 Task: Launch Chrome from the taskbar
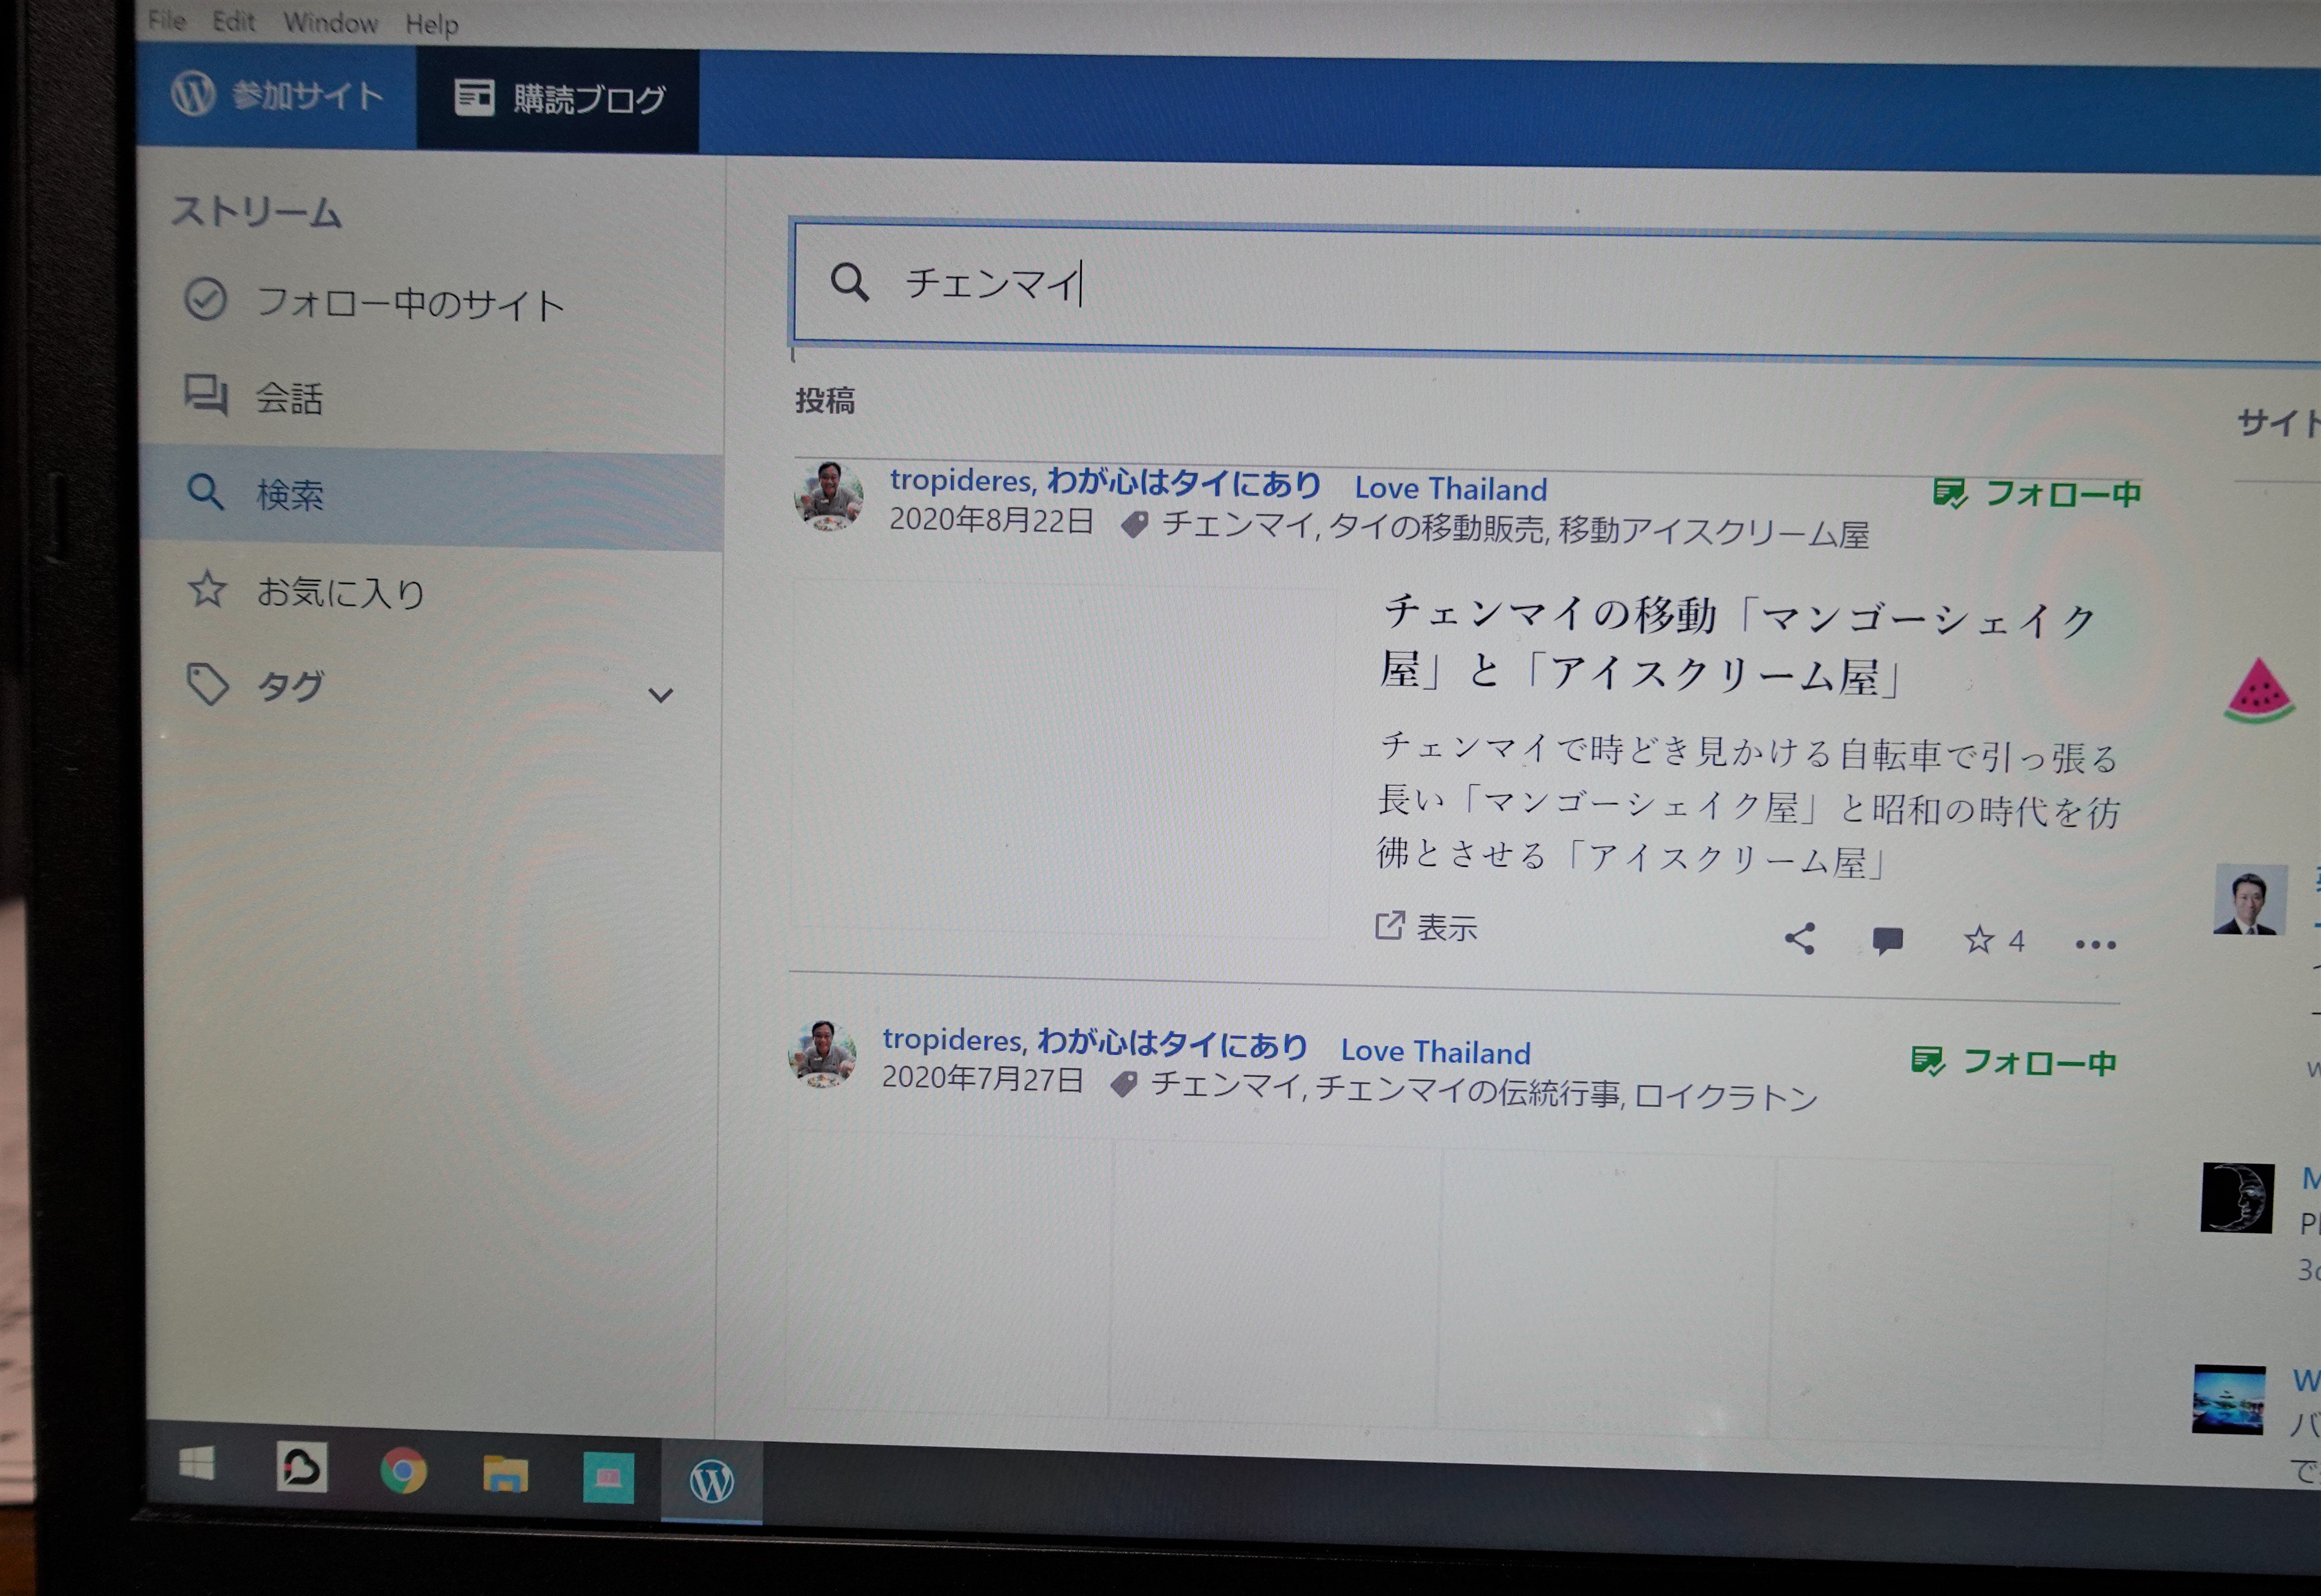403,1471
